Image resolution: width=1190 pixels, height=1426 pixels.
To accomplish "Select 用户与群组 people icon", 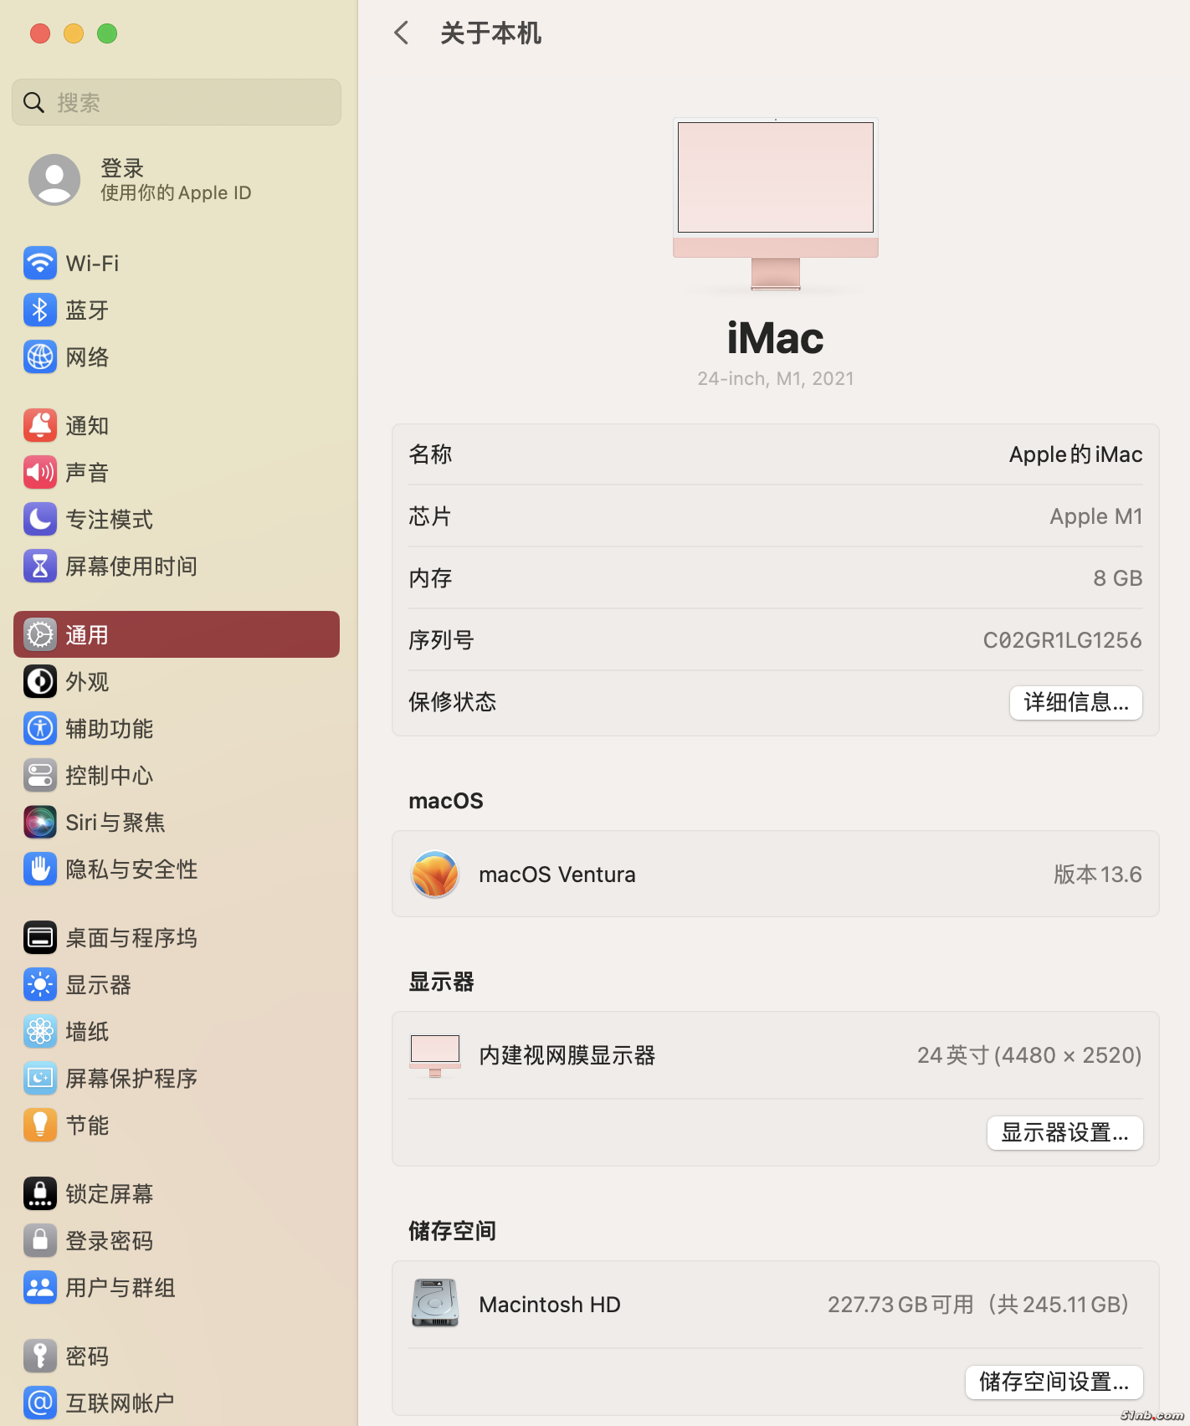I will [x=40, y=1288].
